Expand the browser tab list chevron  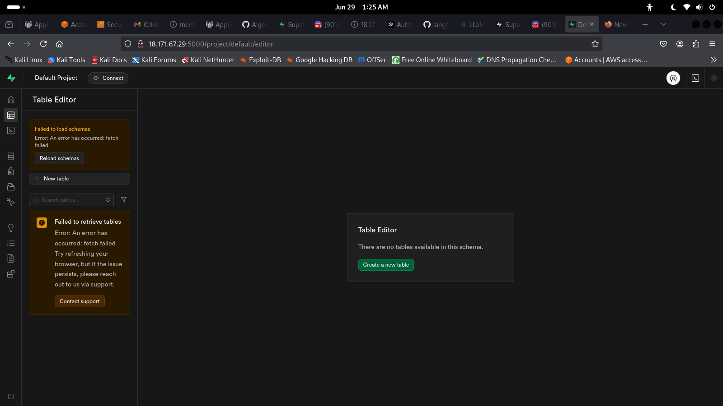point(663,25)
